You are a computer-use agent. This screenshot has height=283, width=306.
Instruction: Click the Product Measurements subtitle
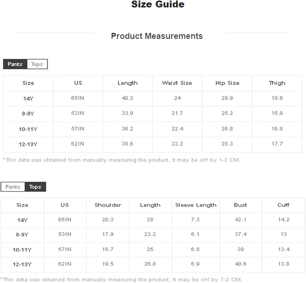(157, 36)
